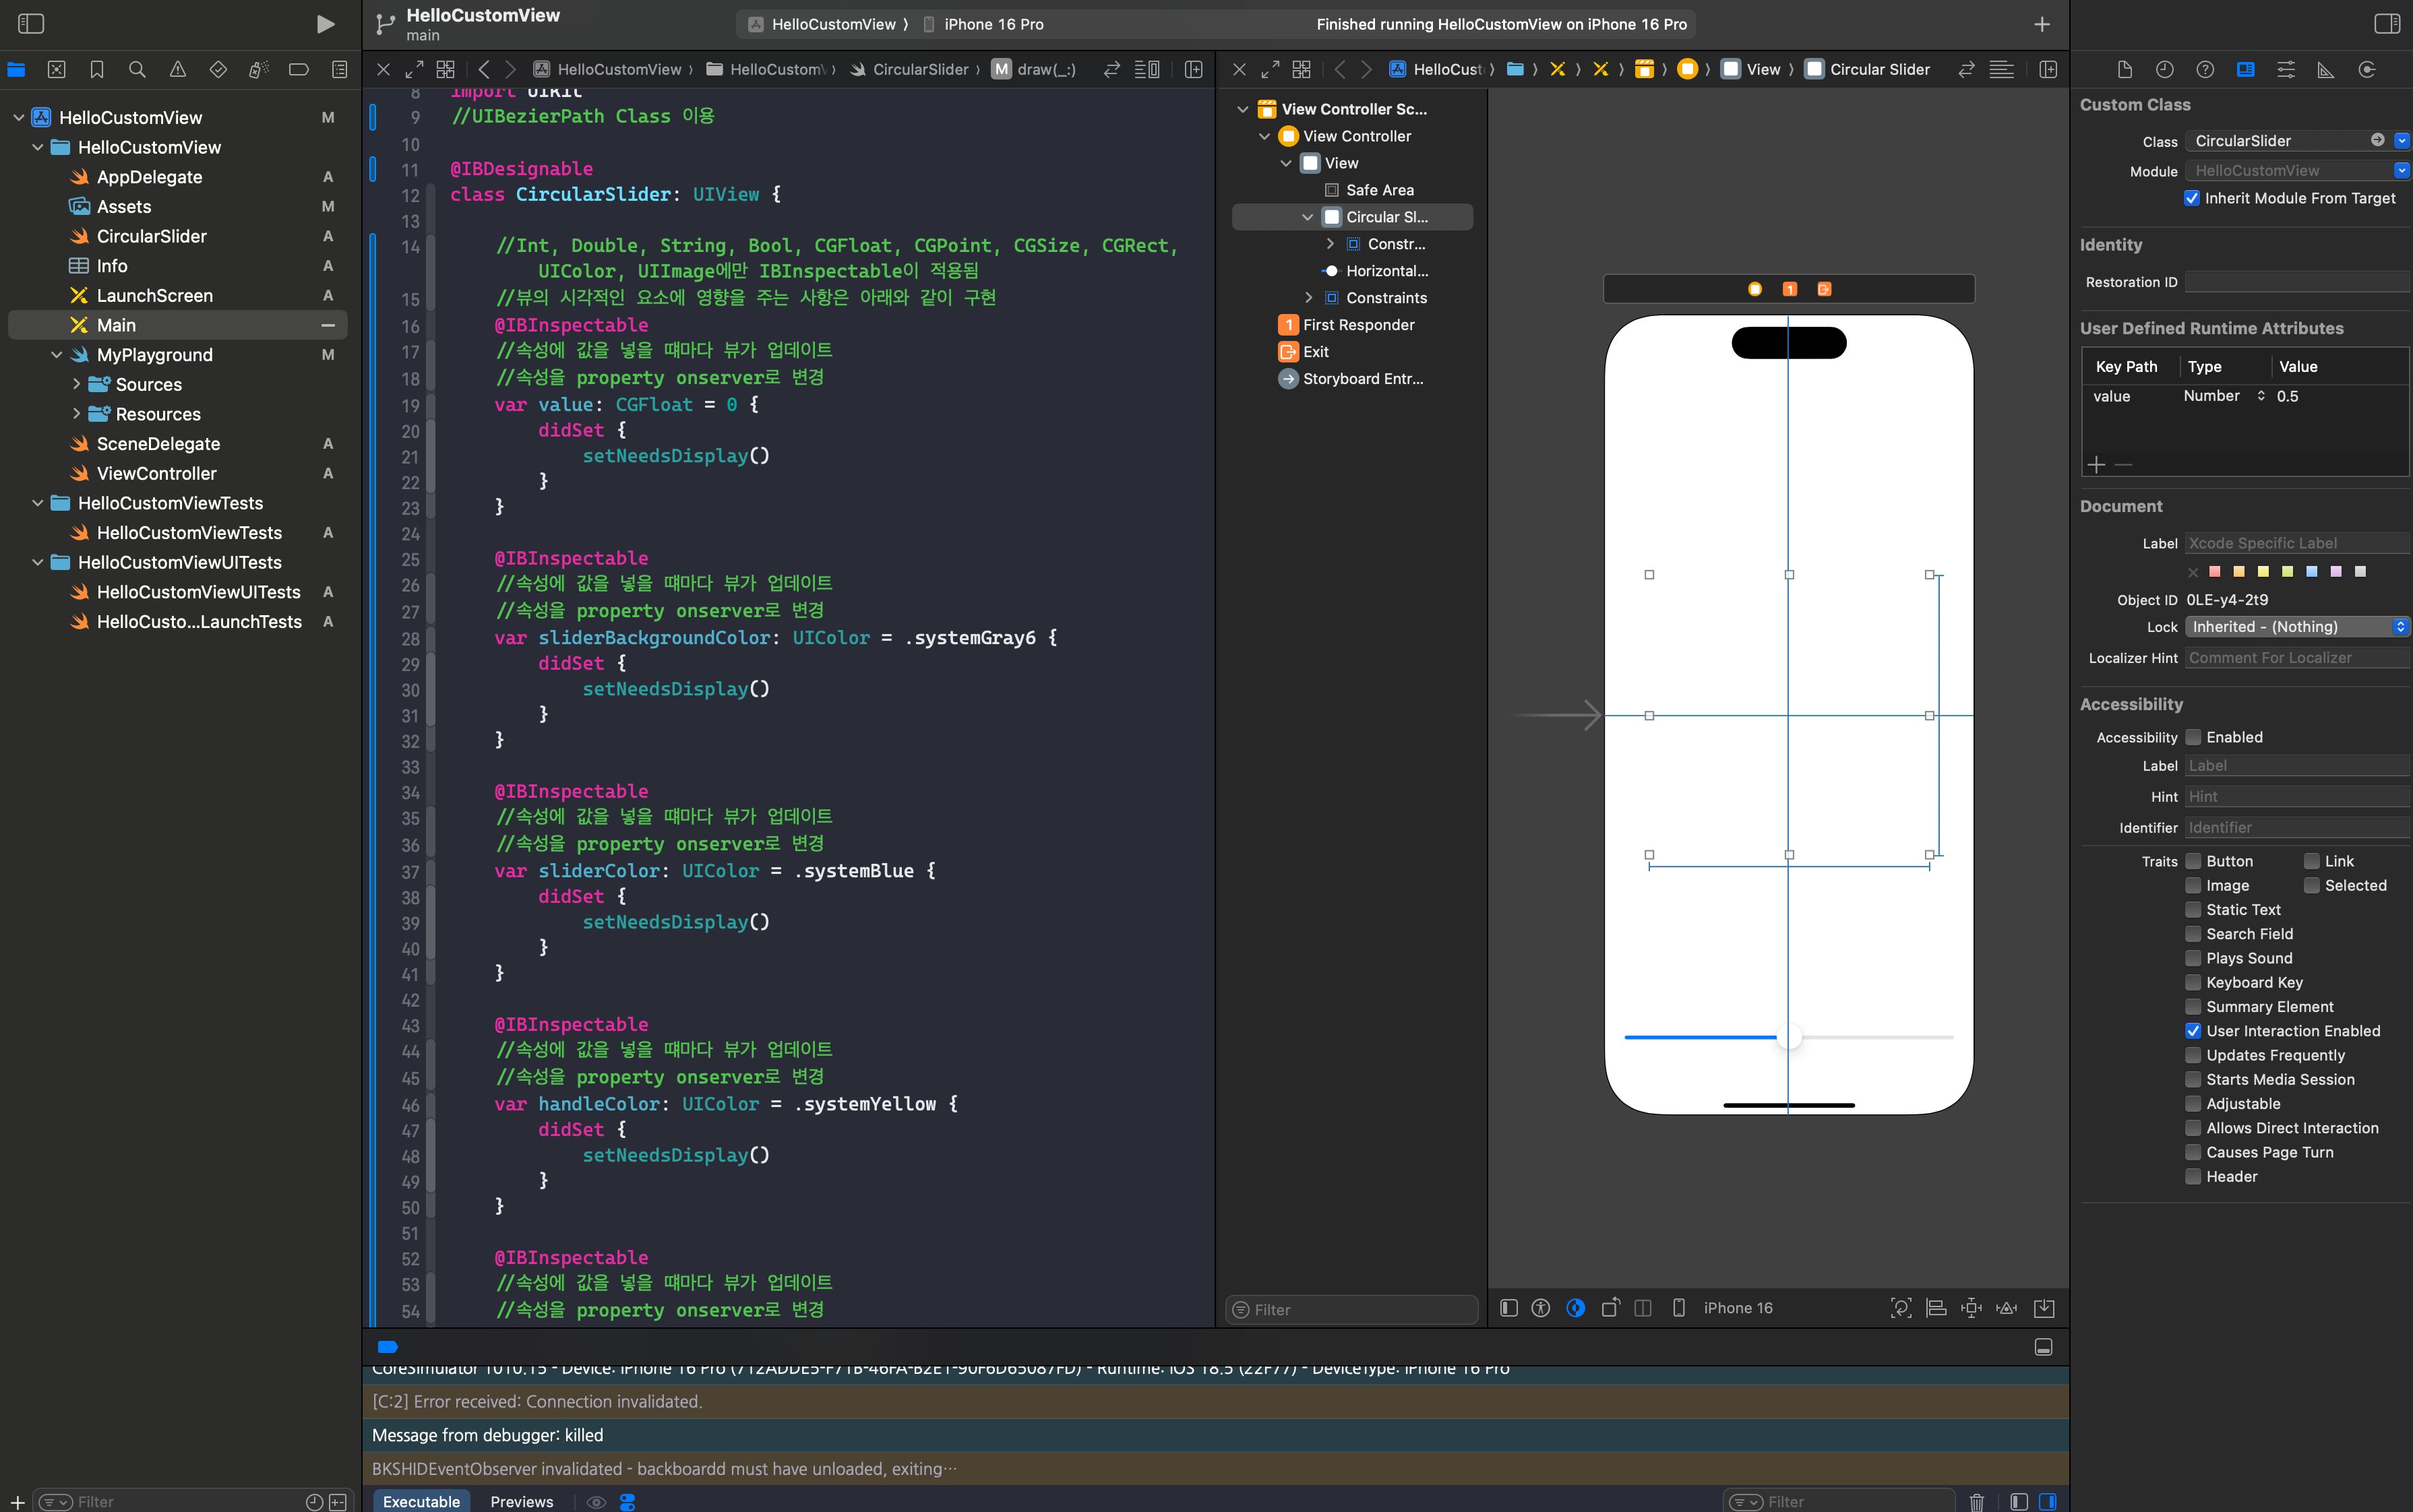Open the source control navigator
Viewport: 2413px width, 1512px height.
[57, 70]
